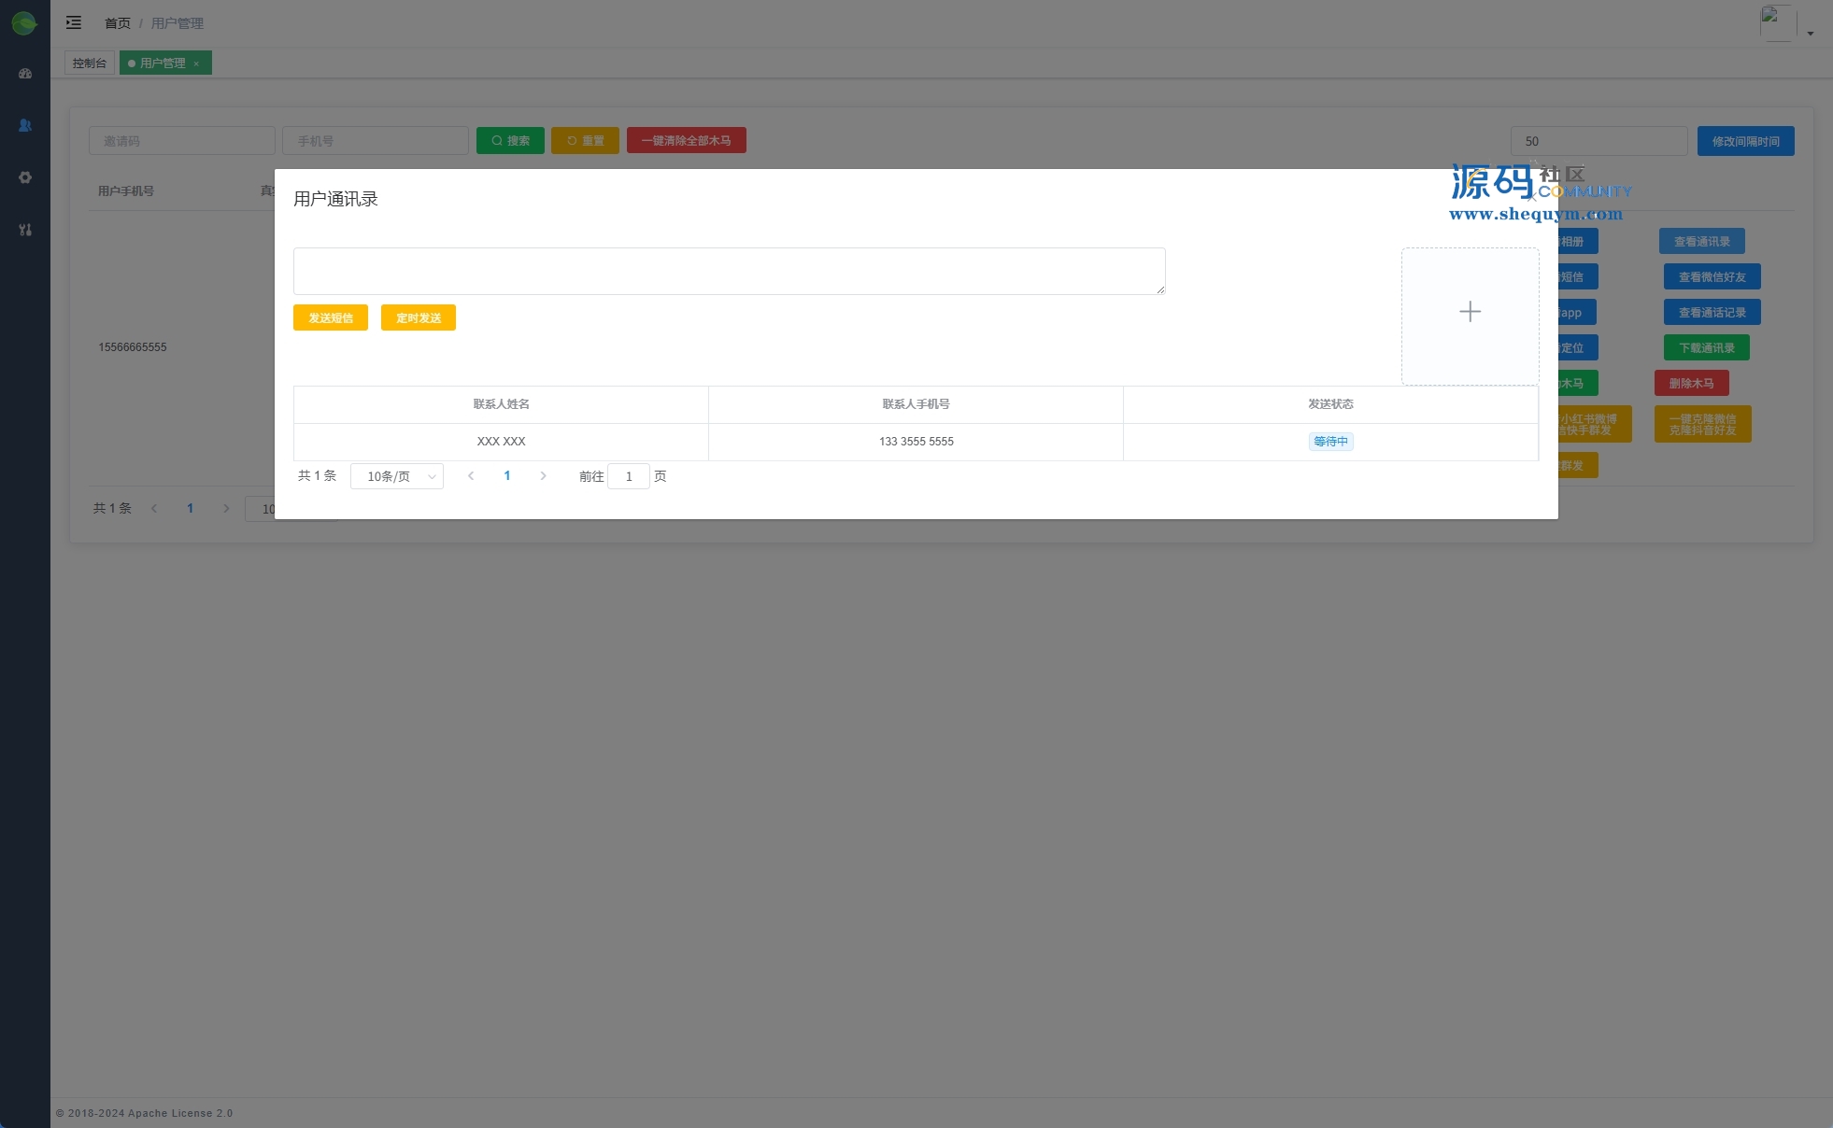
Task: Go to next page arrow in dialog
Action: pyautogui.click(x=543, y=476)
